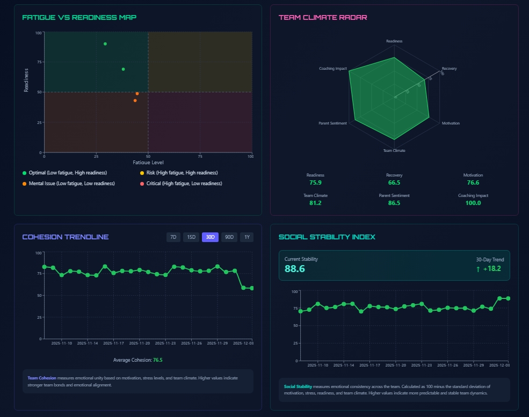Select the 15D time range
529x417 pixels.
(191, 237)
